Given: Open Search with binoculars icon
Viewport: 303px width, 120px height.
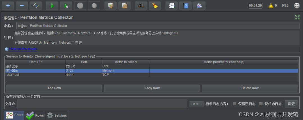Looking at the screenshot, I should 141,6.
